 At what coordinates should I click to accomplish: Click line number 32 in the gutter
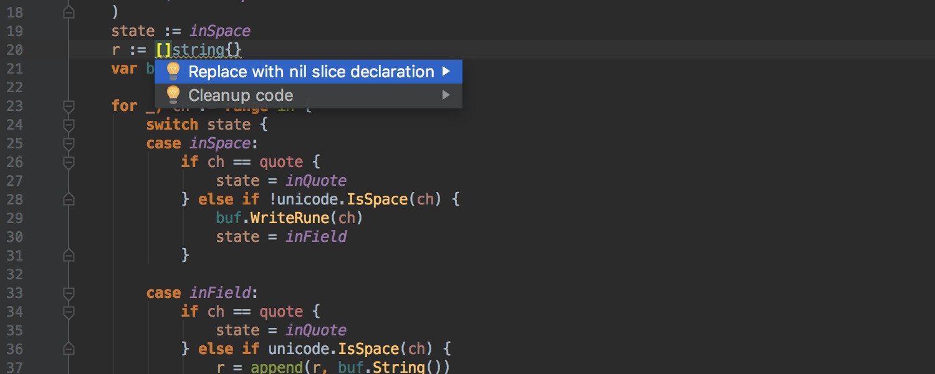pyautogui.click(x=15, y=274)
